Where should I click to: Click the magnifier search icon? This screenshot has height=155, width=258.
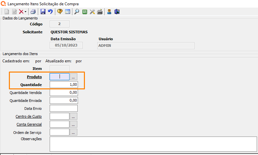coord(76,12)
